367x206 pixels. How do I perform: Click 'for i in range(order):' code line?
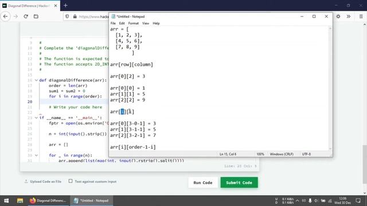[75, 97]
